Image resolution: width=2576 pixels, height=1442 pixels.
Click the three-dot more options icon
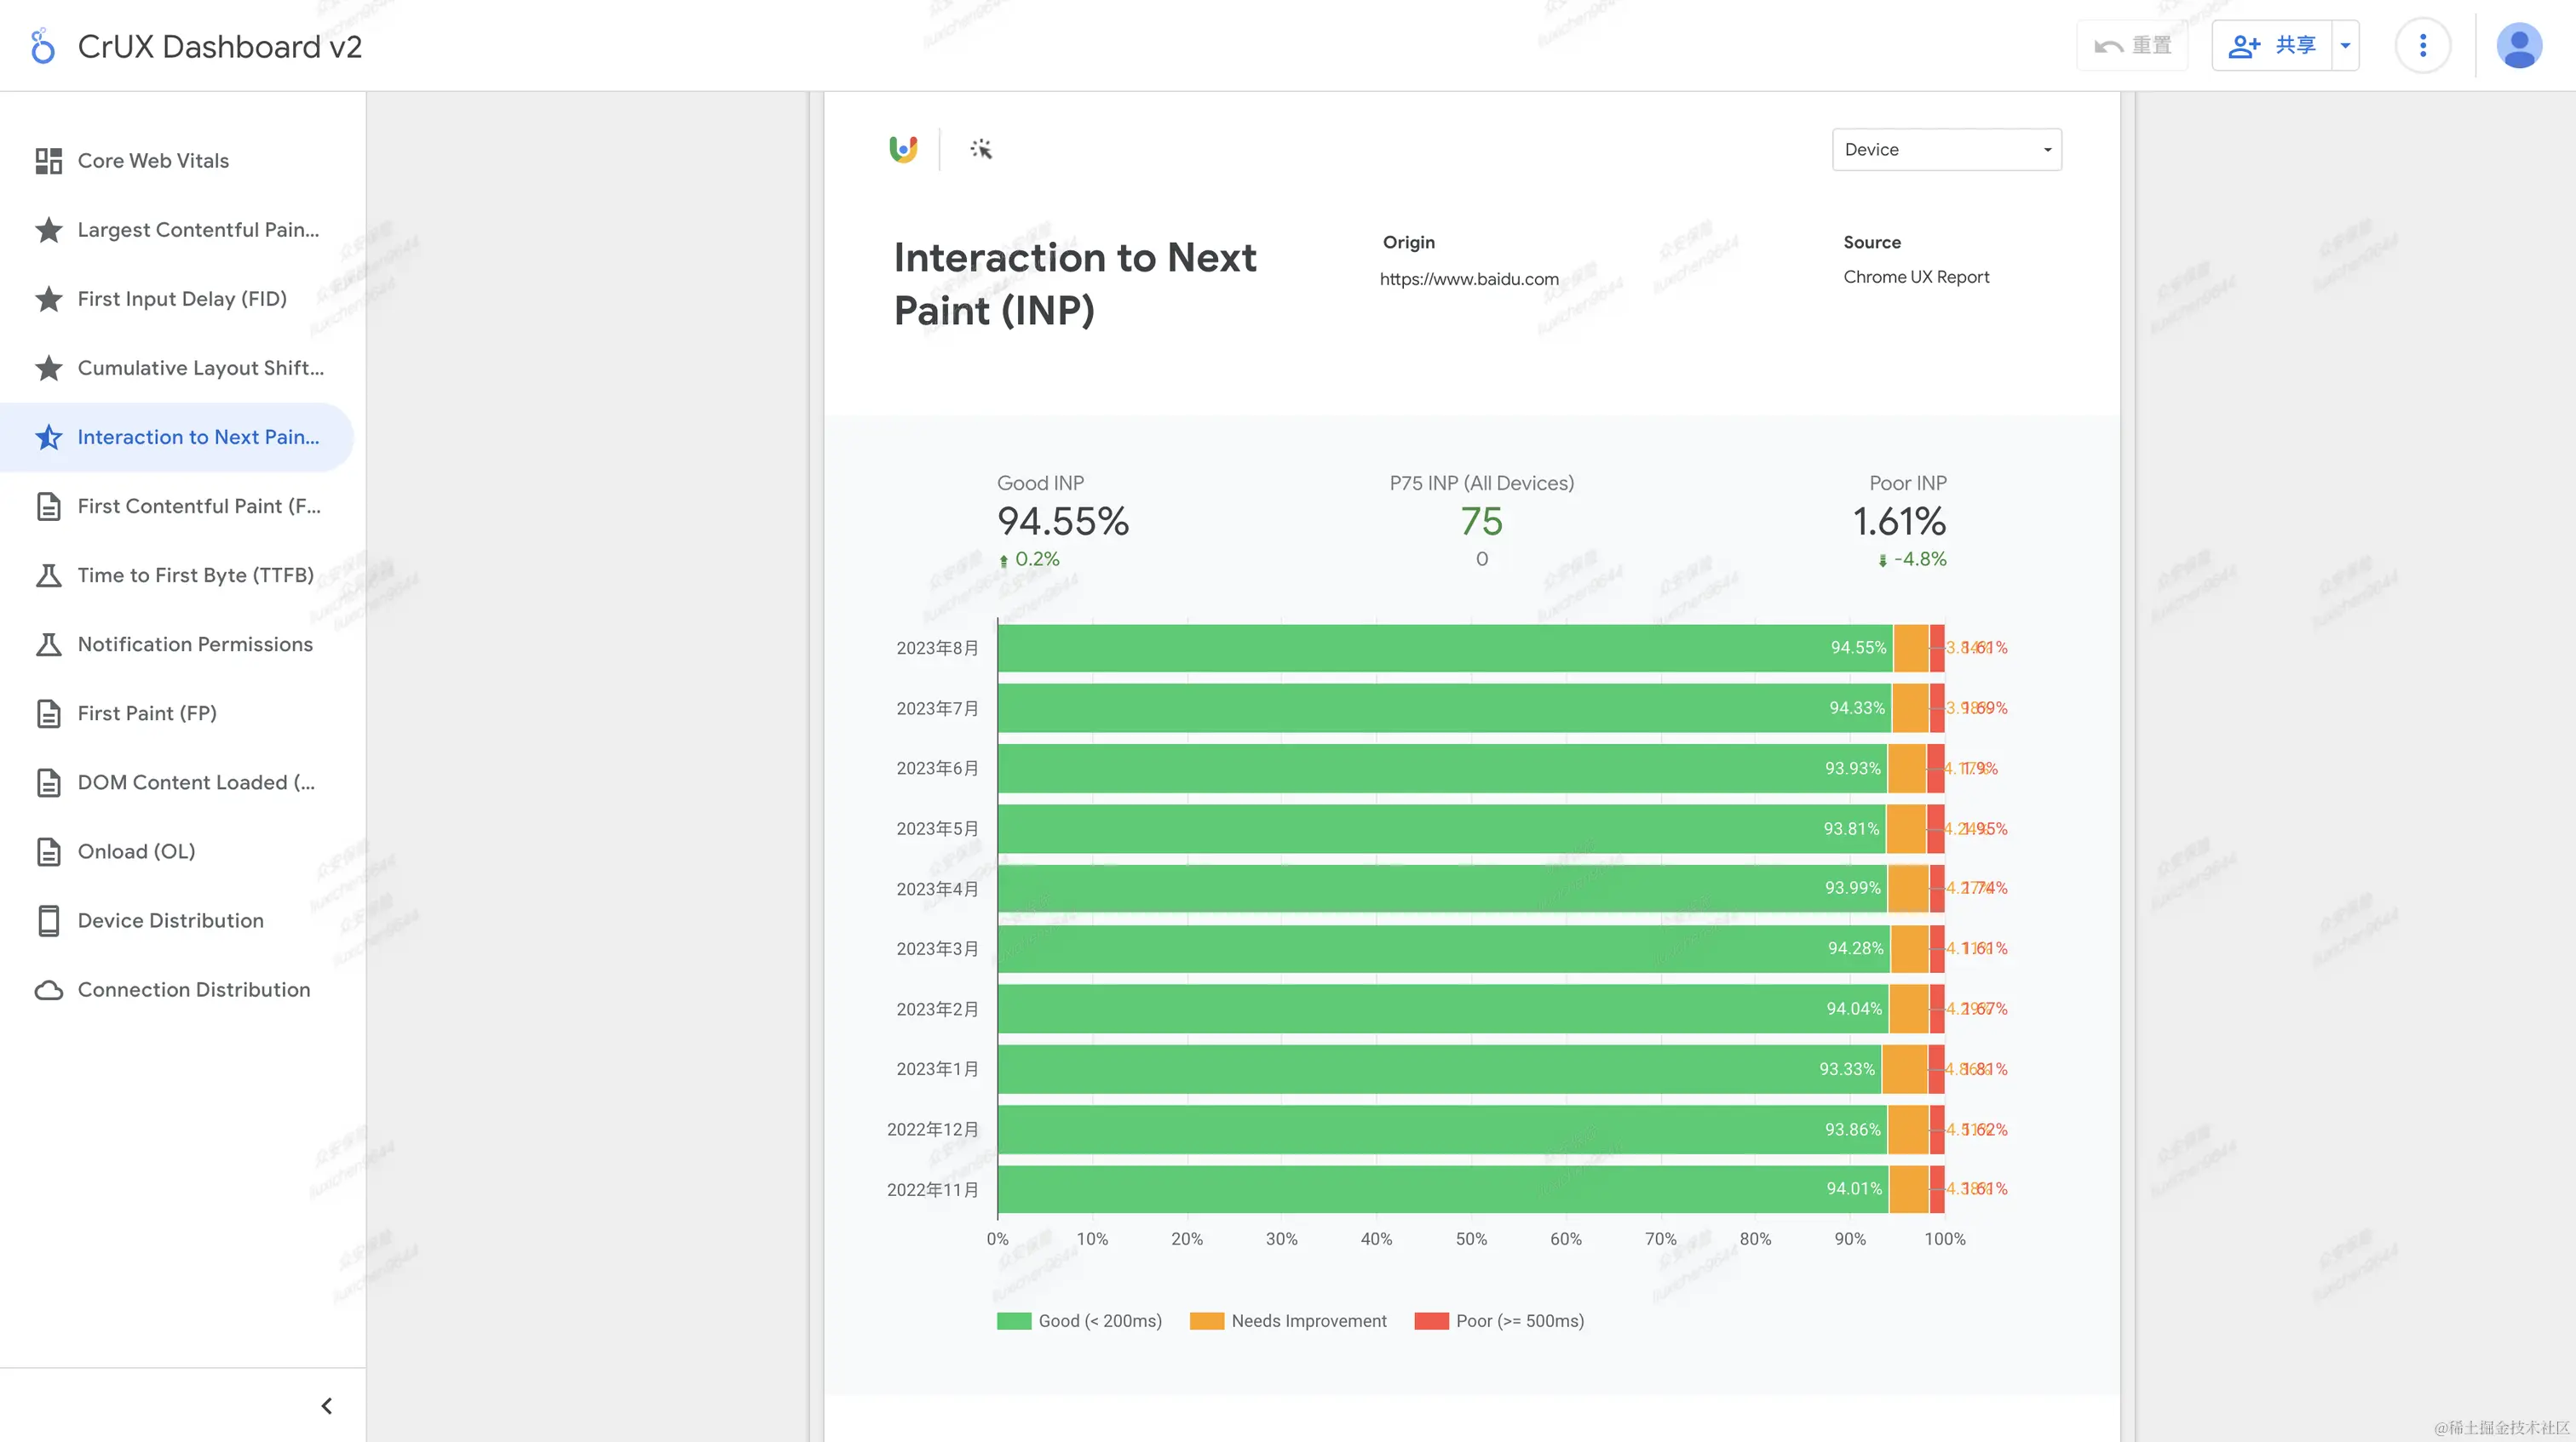(2422, 46)
